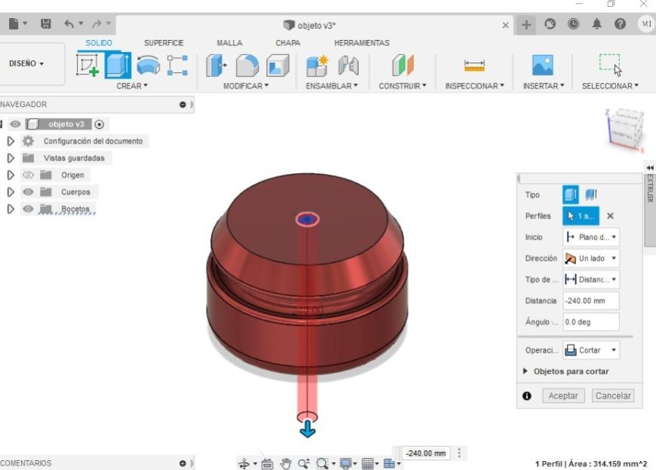Toggle visibility of objeto v3 component
The width and height of the screenshot is (656, 470).
point(16,124)
